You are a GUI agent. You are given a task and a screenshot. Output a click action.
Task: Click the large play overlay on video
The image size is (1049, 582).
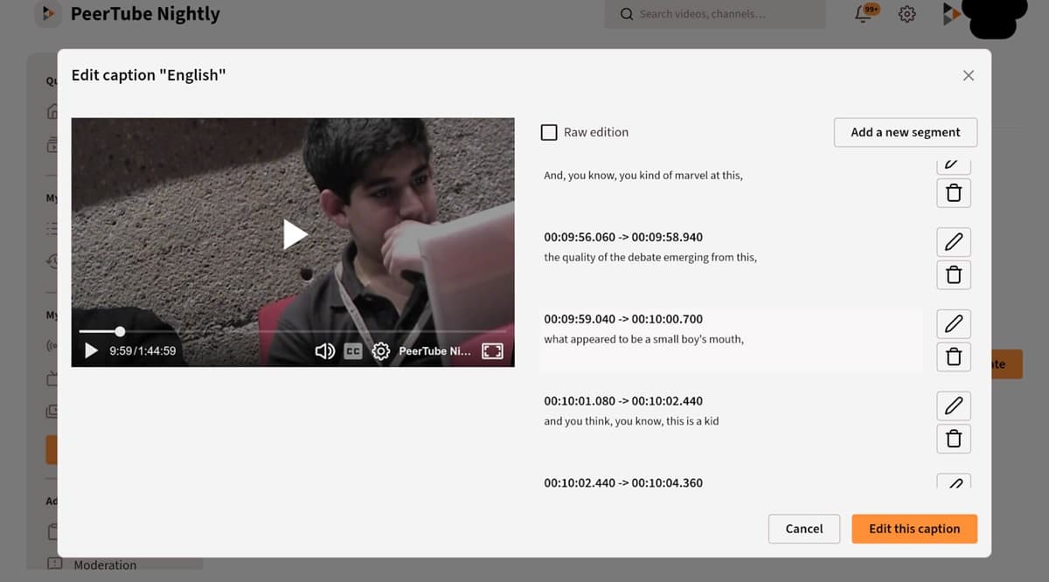(x=295, y=234)
